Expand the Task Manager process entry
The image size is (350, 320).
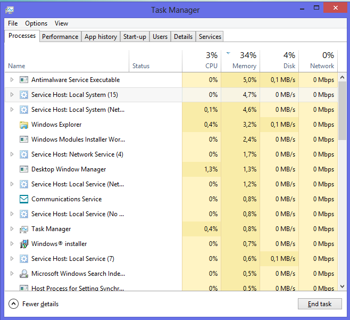12,229
